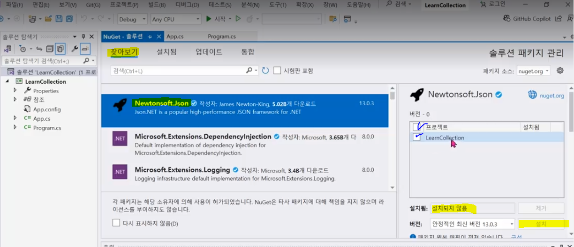Toggle Preview Selected Items icon
Screen dimensions: 574x247
85,49
